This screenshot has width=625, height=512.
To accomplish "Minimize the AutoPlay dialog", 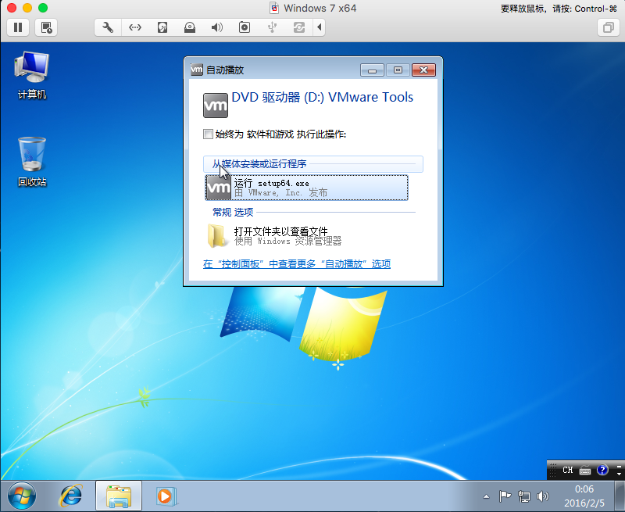I will click(x=373, y=70).
